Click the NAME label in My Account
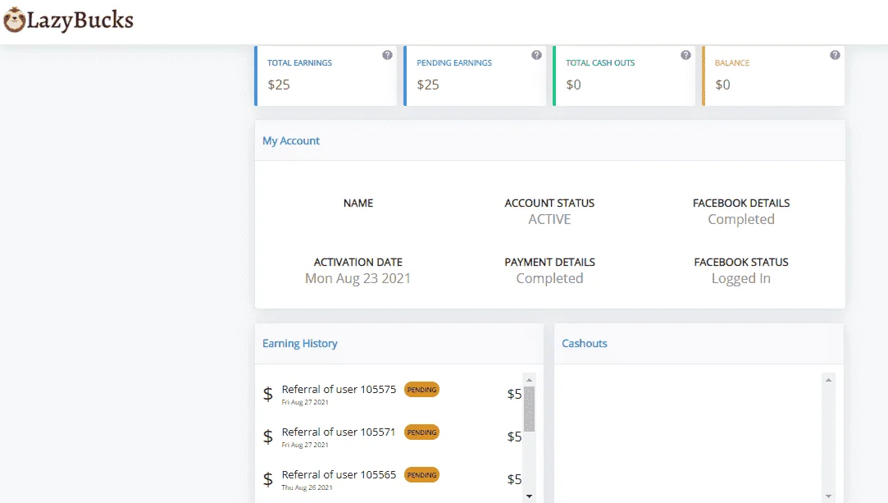 point(358,203)
